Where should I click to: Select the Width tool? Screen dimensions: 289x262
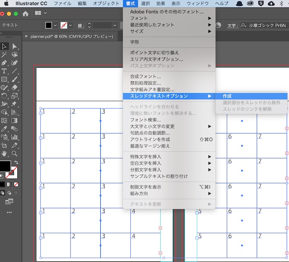(4, 104)
